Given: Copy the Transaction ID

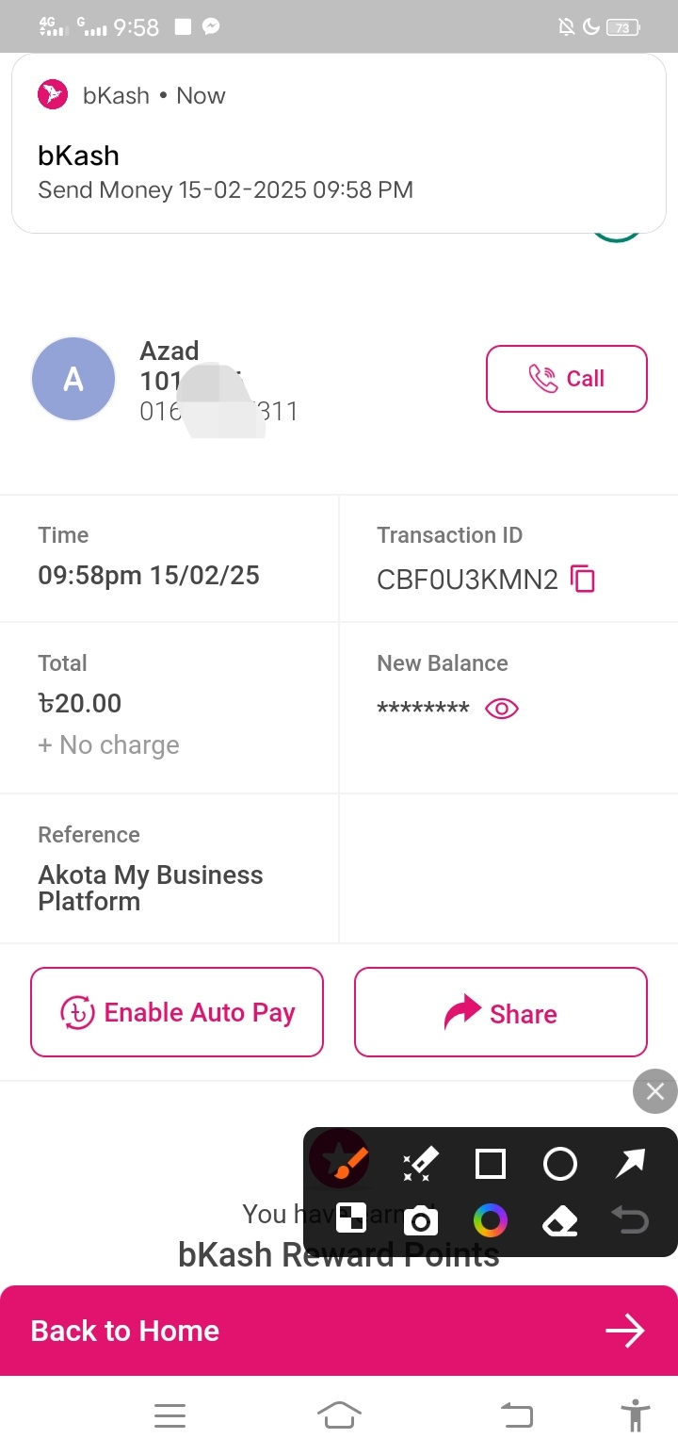Looking at the screenshot, I should click(x=584, y=579).
